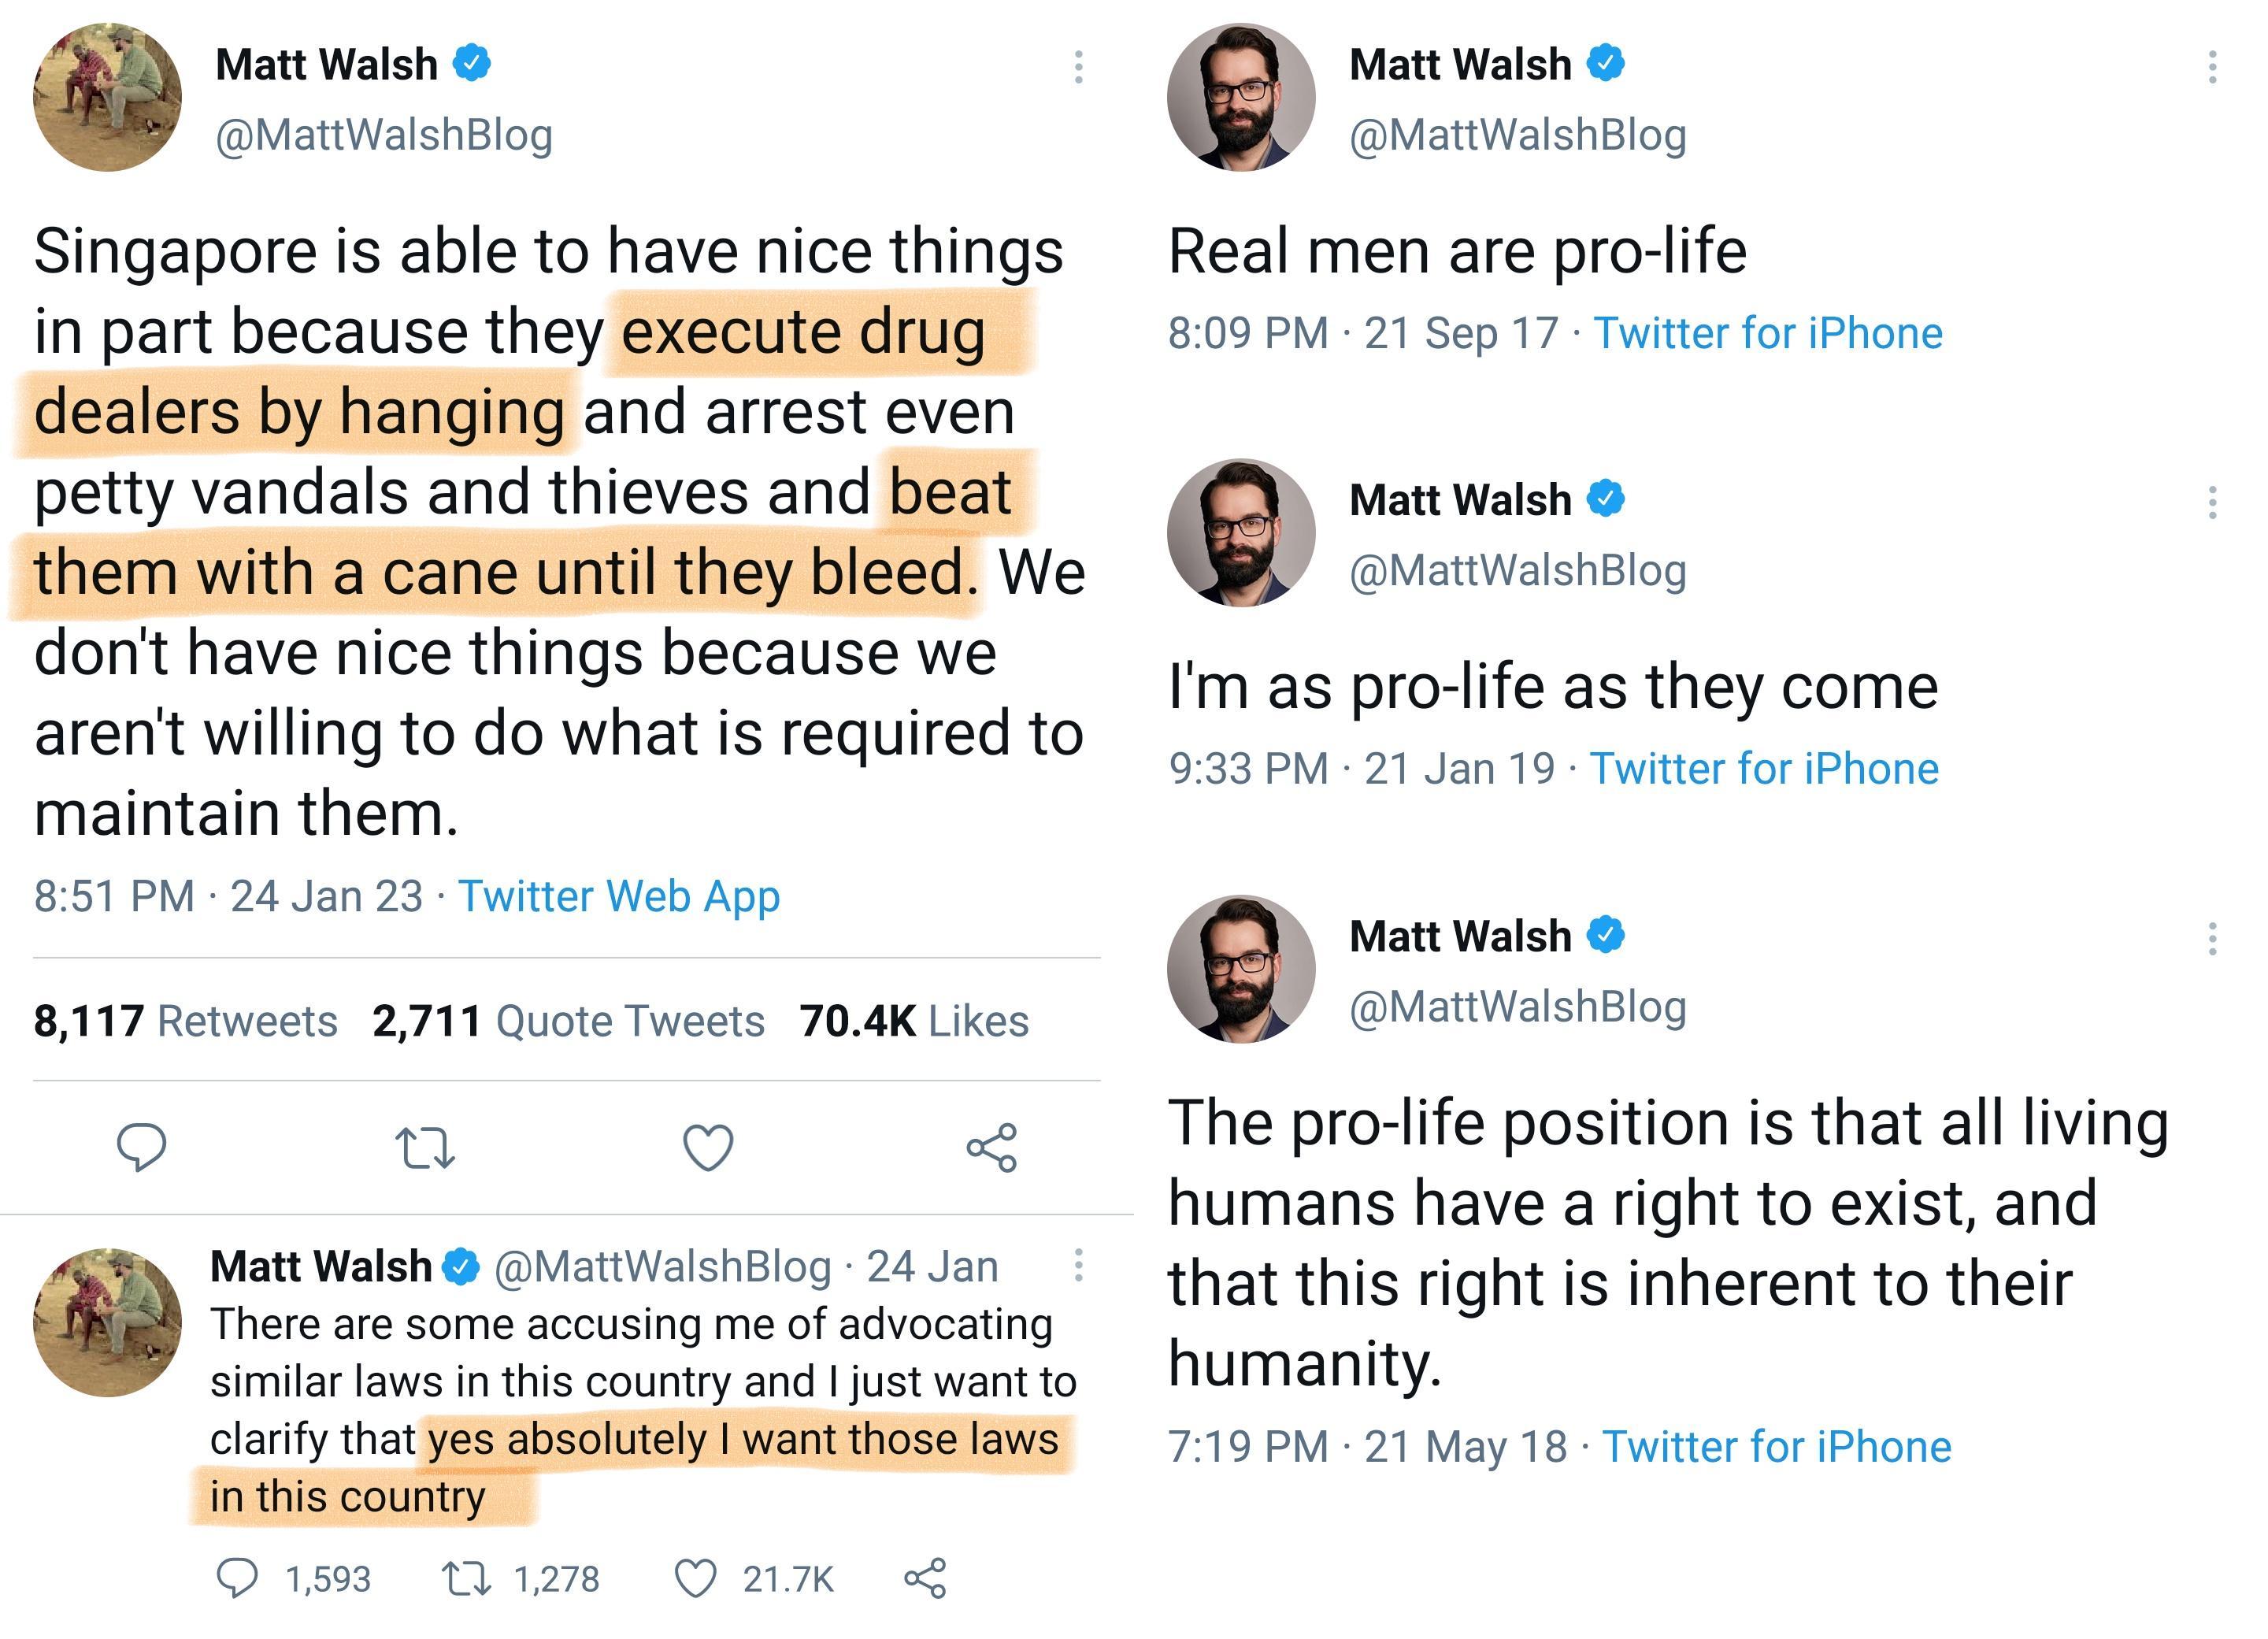Like the Singapore main tweet
This screenshot has height=1639, width=2268.
[x=708, y=1147]
